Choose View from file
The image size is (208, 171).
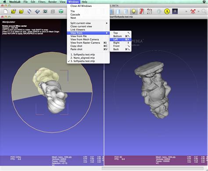pos(88,36)
